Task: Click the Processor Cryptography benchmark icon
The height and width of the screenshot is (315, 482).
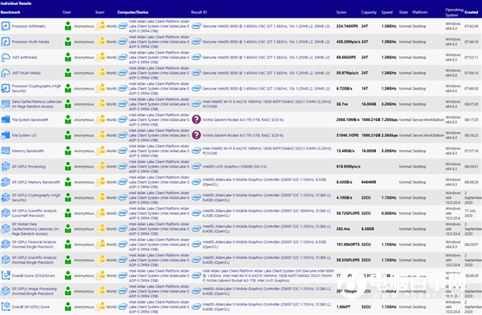Action: [x=6, y=88]
